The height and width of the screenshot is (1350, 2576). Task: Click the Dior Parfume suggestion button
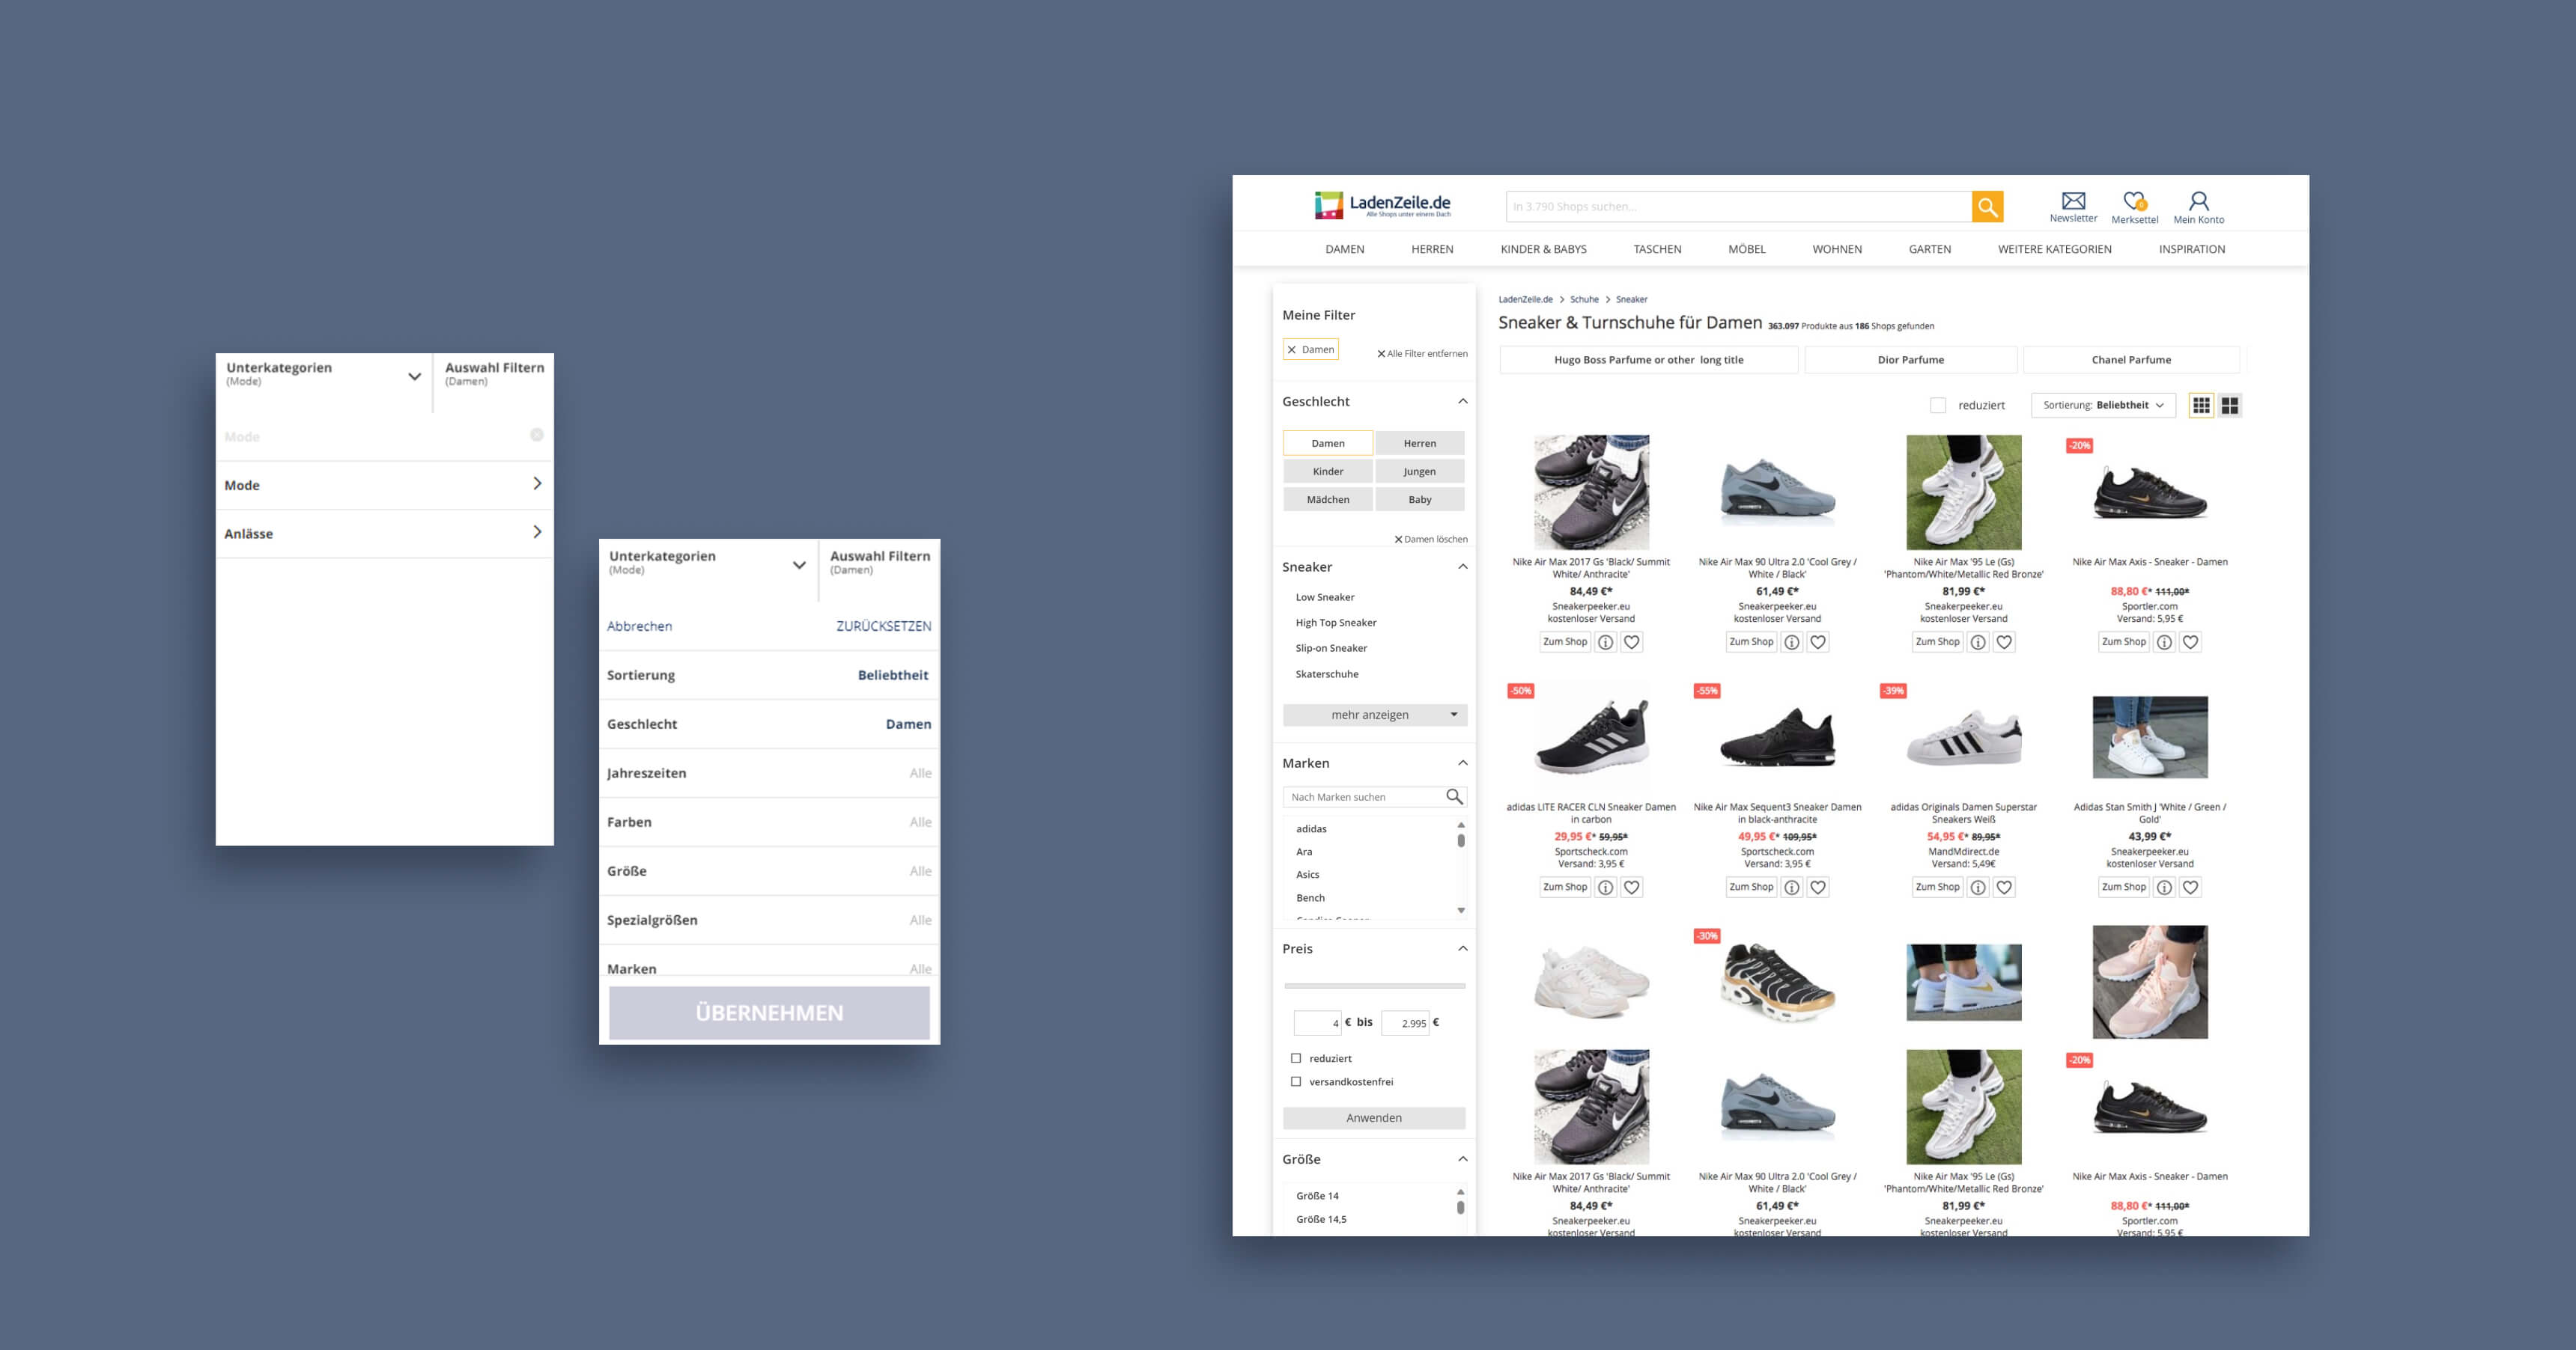[1910, 360]
